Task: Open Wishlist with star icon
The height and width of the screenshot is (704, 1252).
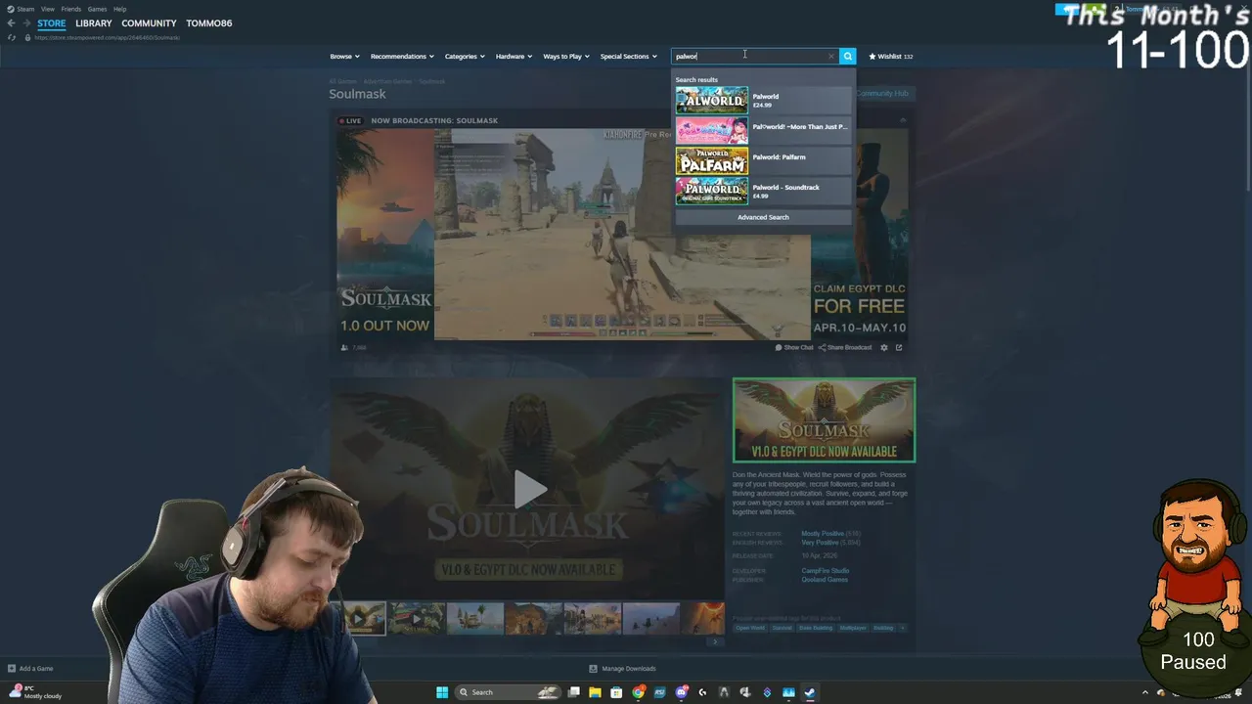Action: tap(891, 56)
